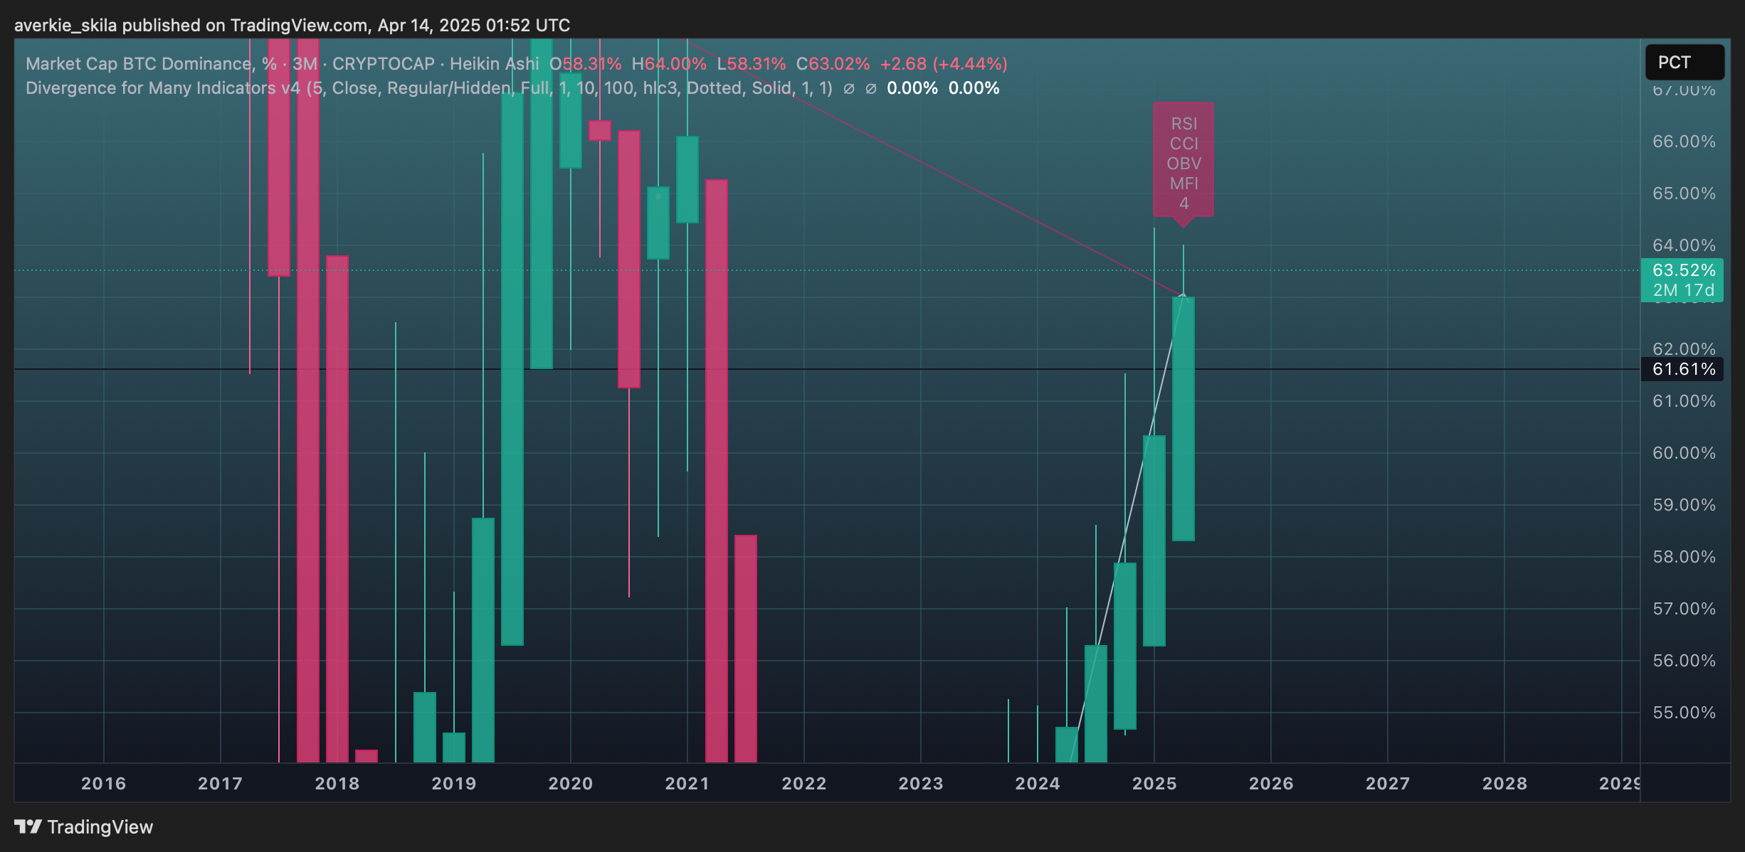Click the 61.61% horizontal line price label

pyautogui.click(x=1682, y=369)
